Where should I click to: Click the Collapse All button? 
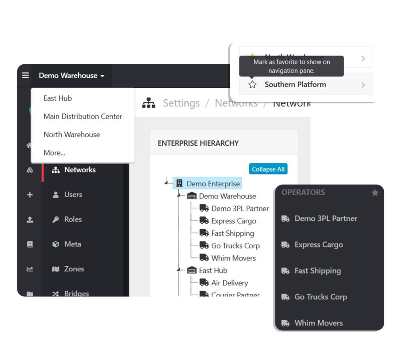(x=268, y=169)
